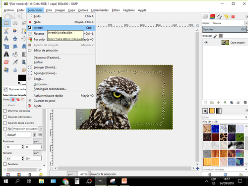The width and height of the screenshot is (248, 186).
Task: Open File Explorer from taskbar
Action: (41, 181)
